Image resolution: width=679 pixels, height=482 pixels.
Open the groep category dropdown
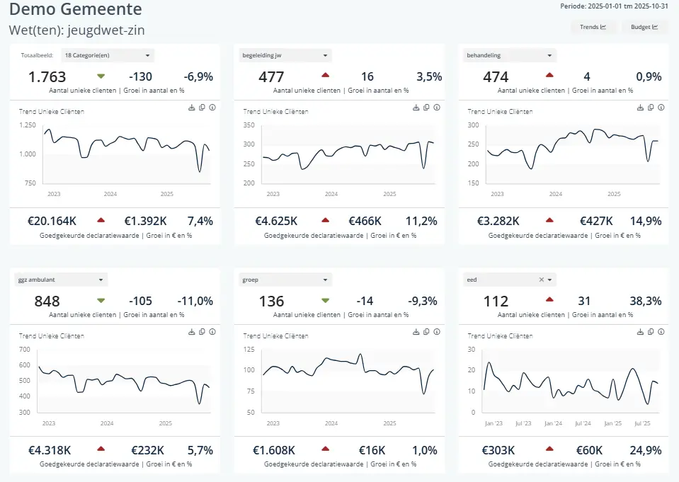coord(286,280)
